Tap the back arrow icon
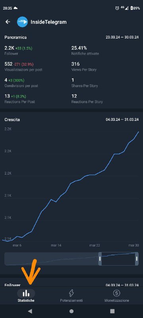 tap(8, 22)
